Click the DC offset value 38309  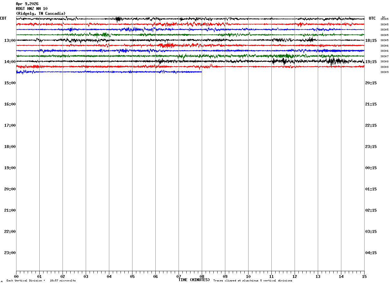coord(384,72)
